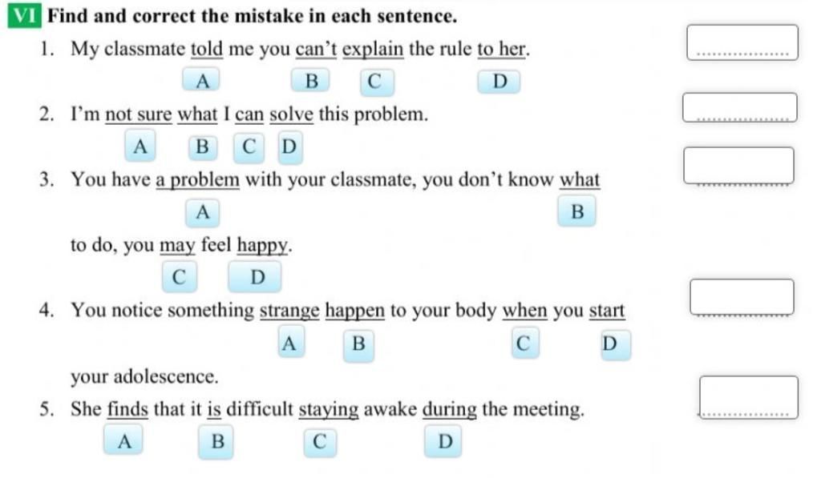821x478 pixels.
Task: Select option D under "to her"
Action: [499, 82]
